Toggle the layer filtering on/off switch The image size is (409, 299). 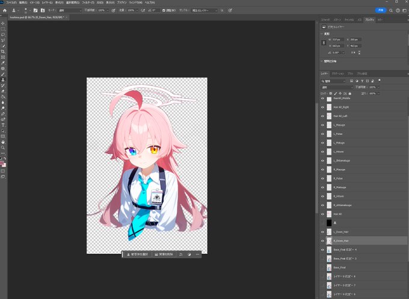point(380,81)
